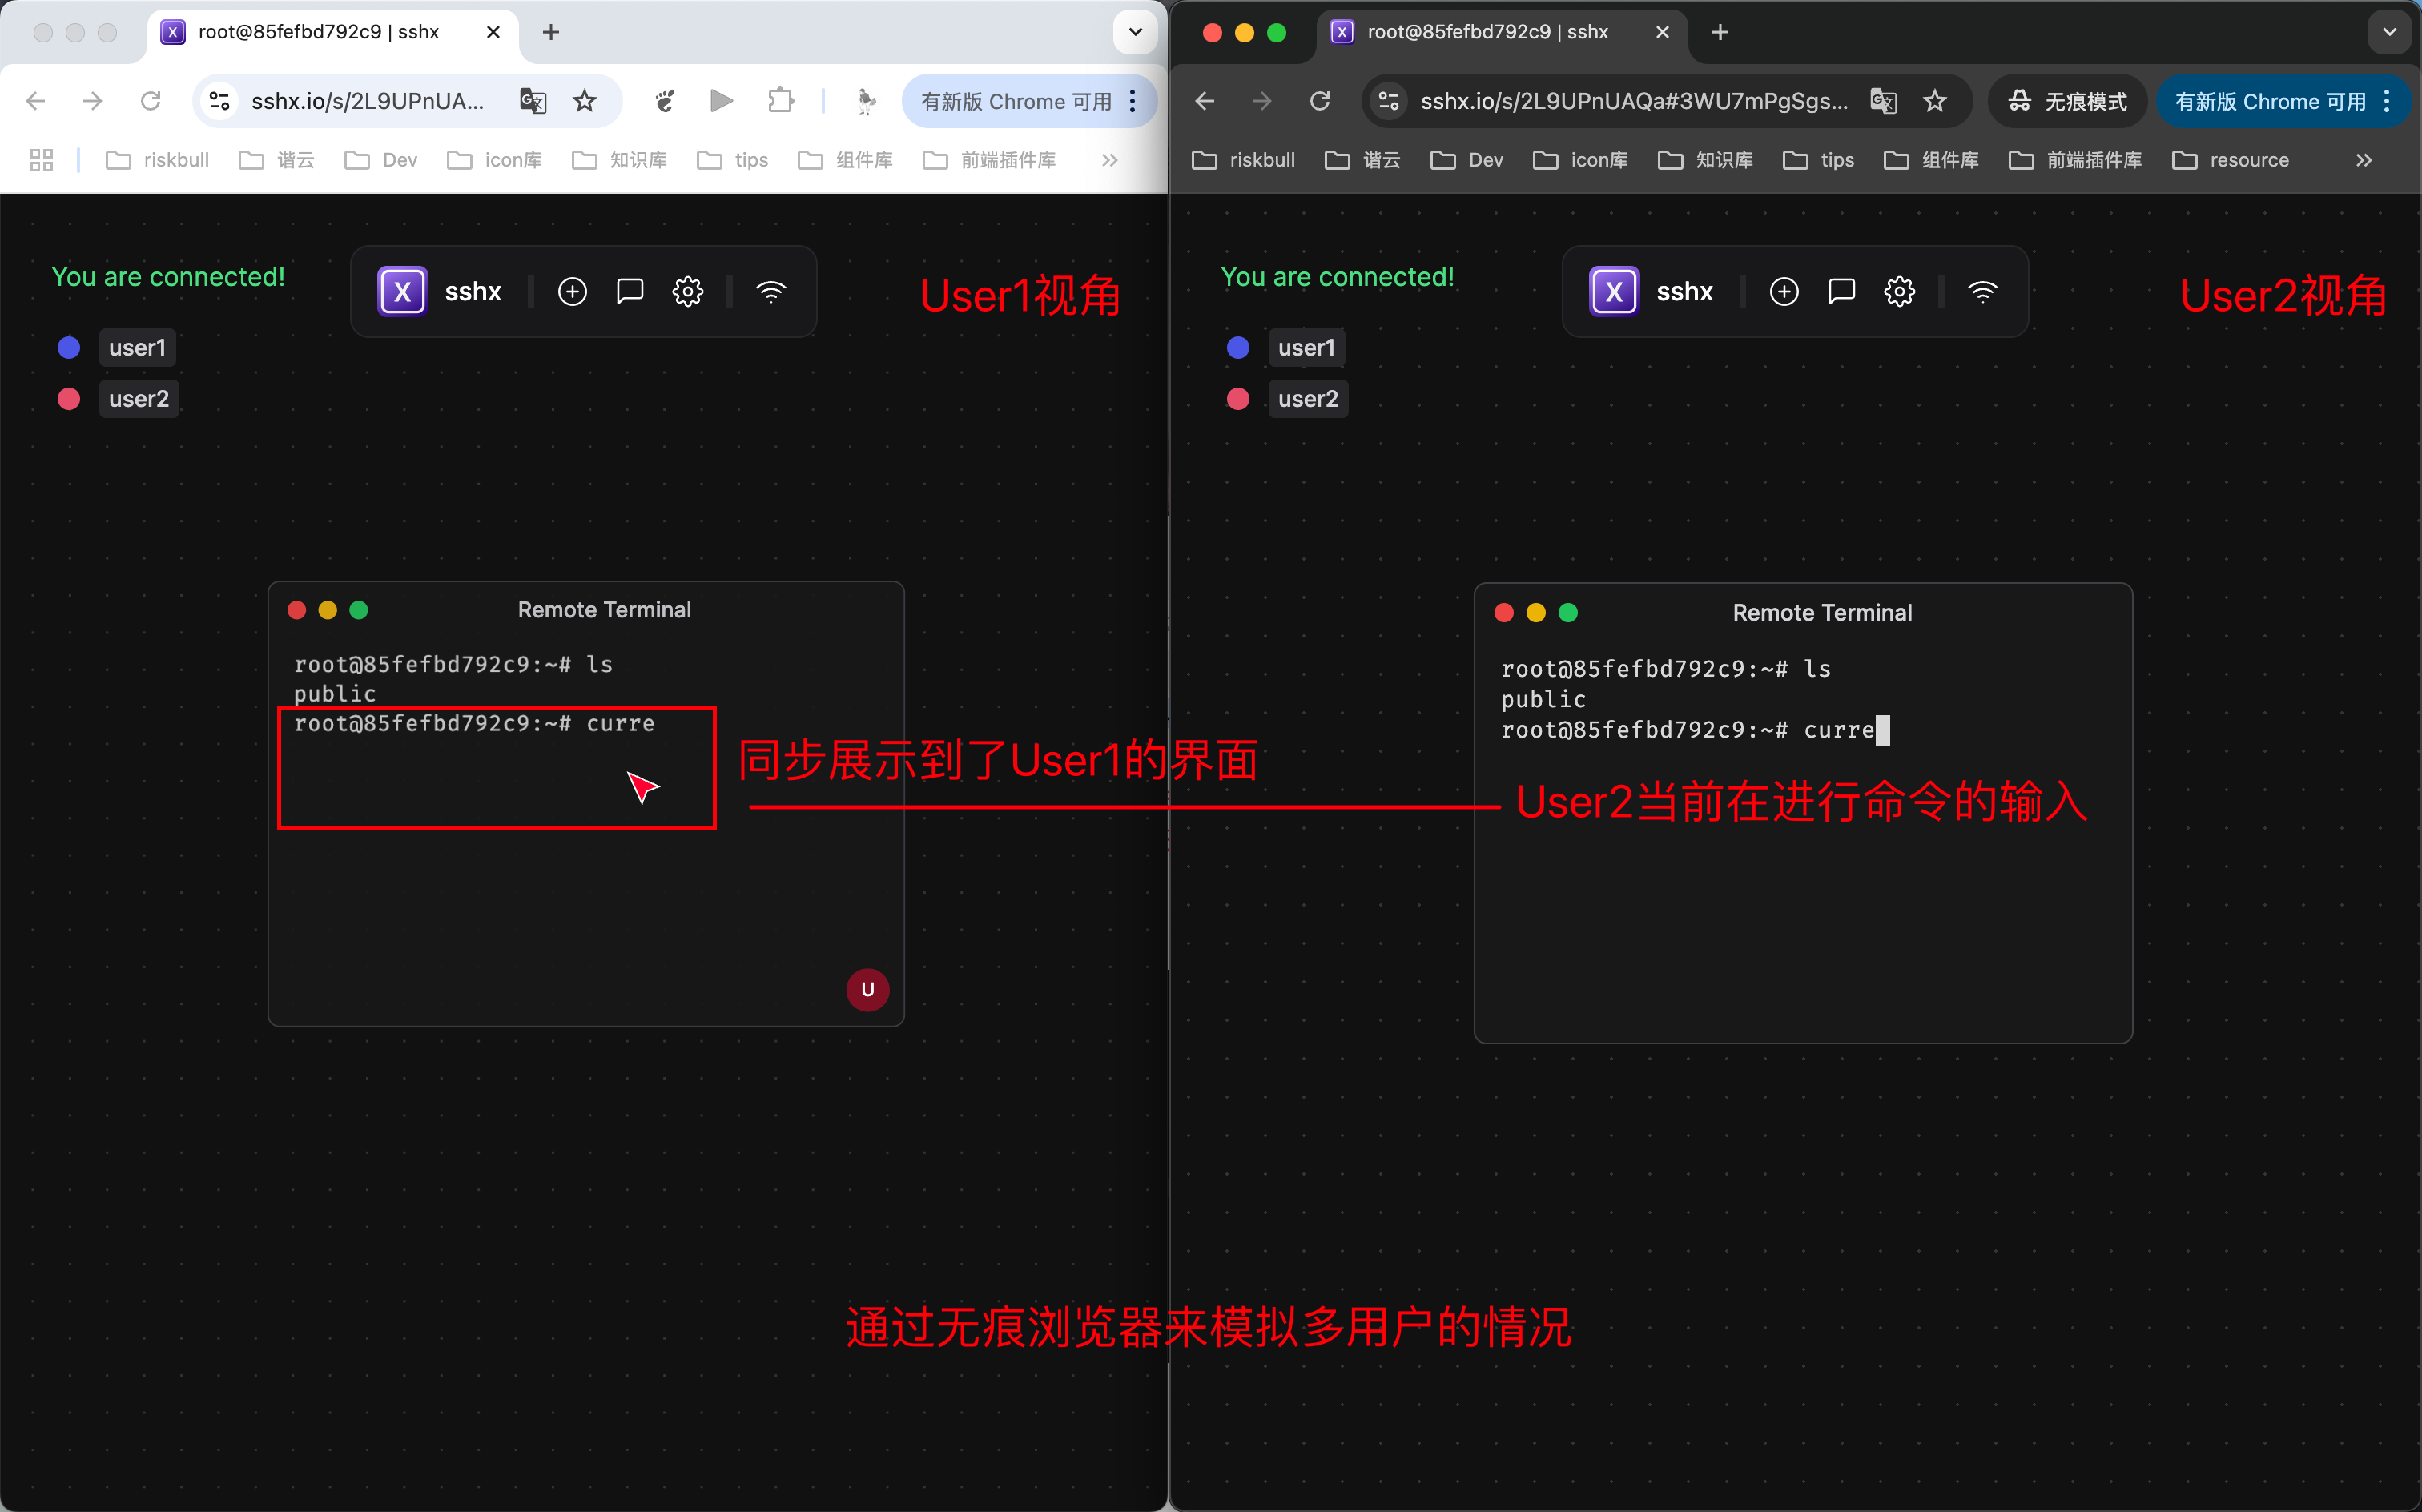Open extensions puzzle icon in left browser
Viewport: 2422px width, 1512px height.
[781, 101]
